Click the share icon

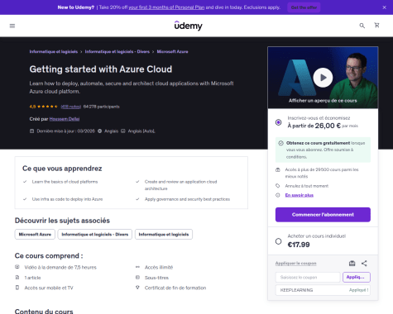click(x=364, y=264)
